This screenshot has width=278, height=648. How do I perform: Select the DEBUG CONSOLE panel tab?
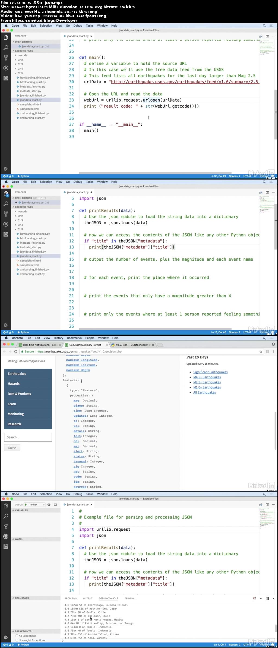[108, 598]
